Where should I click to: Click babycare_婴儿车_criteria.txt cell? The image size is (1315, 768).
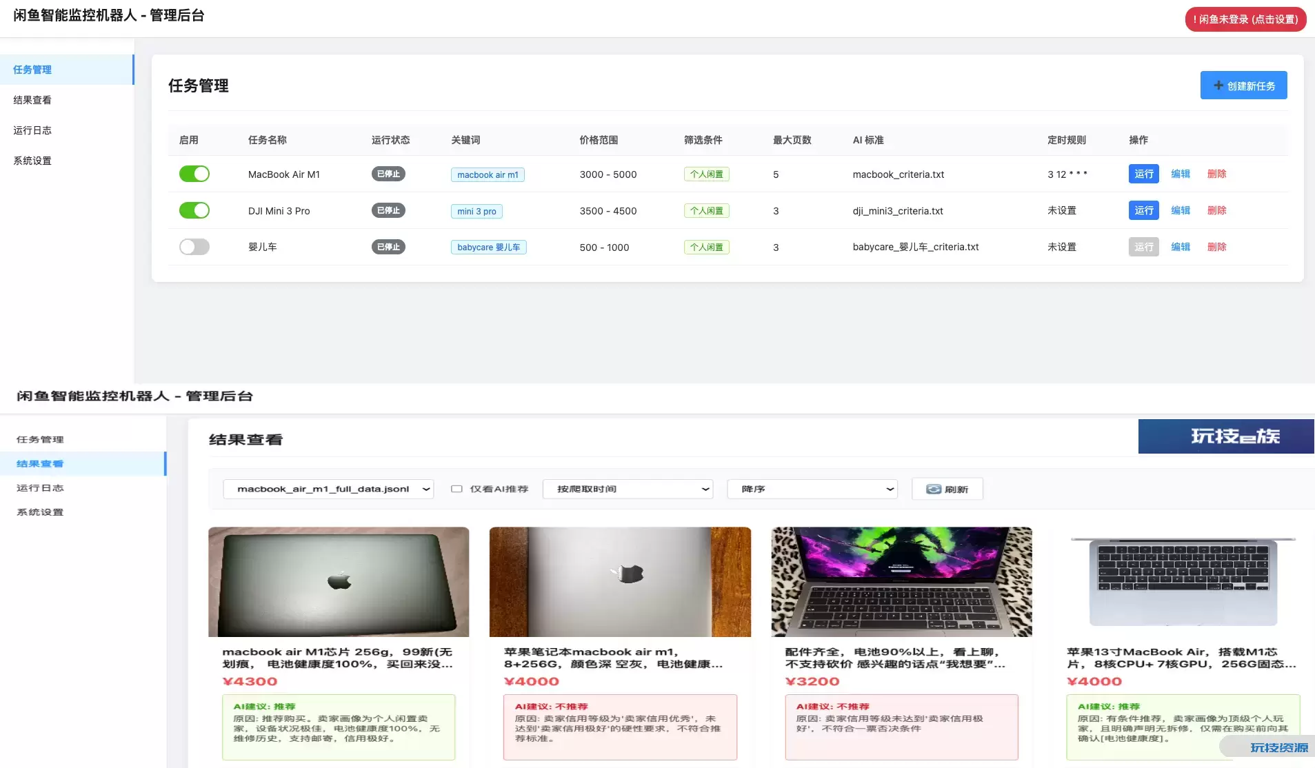coord(916,247)
